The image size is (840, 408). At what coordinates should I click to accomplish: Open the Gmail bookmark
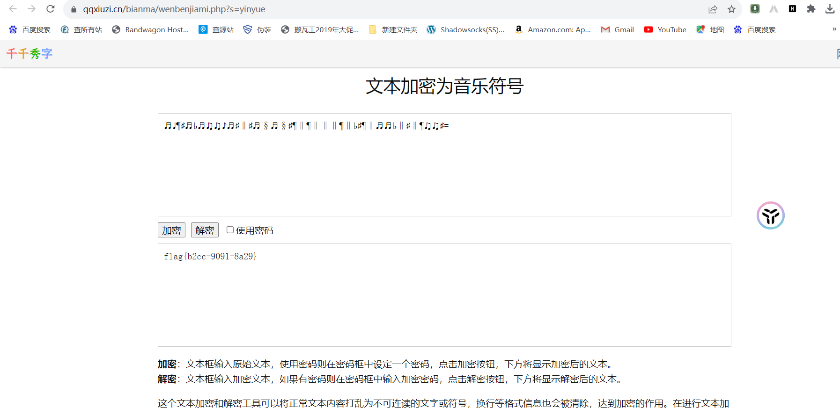pos(617,29)
